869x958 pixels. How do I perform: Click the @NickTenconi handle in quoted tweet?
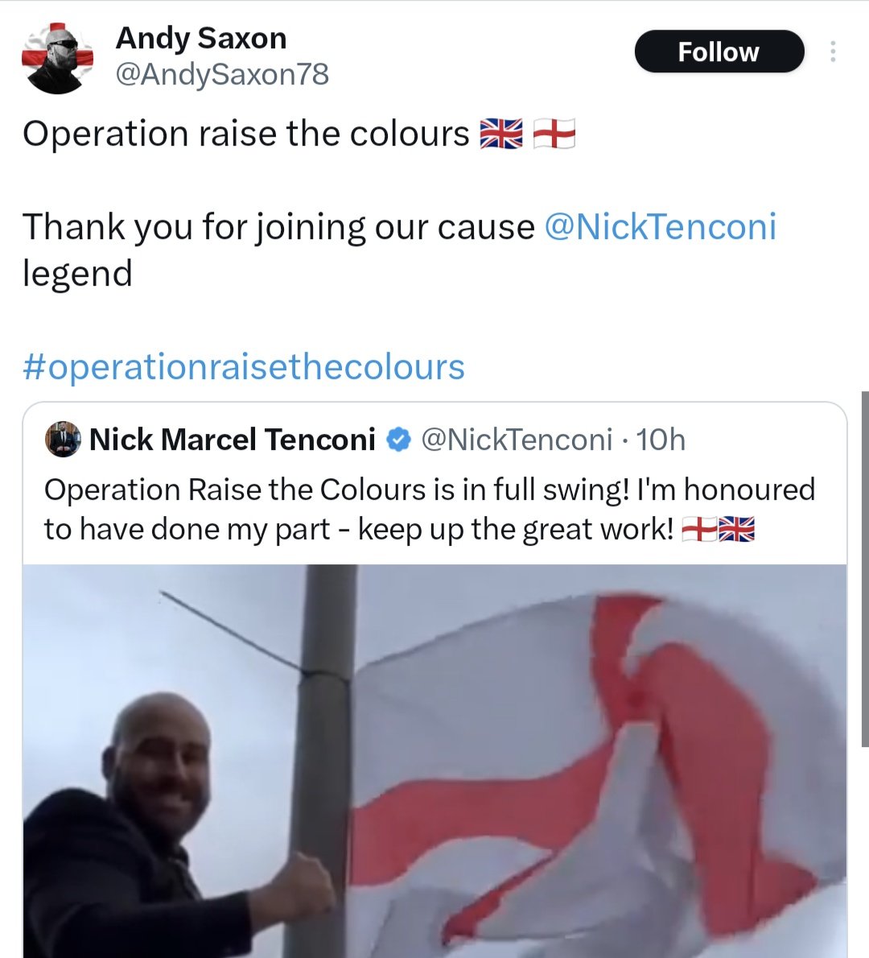point(517,440)
